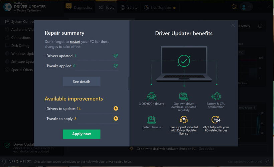Image resolution: width=274 pixels, height=167 pixels.
Task: Click the gamepad drivers icon
Action: tap(151, 97)
